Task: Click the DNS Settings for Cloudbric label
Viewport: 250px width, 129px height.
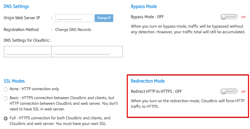Action: [x=28, y=40]
